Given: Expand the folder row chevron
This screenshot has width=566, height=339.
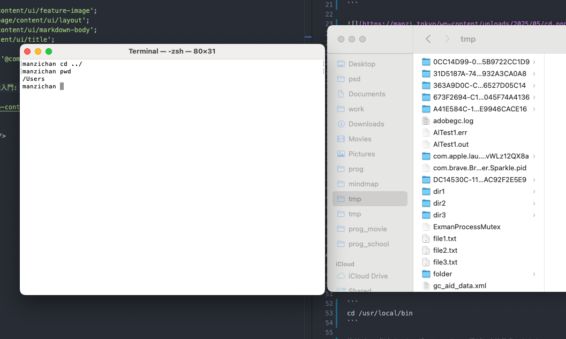Looking at the screenshot, I should [534, 274].
